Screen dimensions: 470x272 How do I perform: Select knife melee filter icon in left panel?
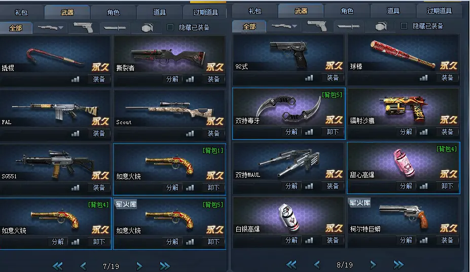click(x=115, y=28)
